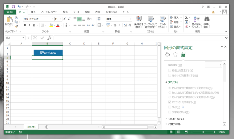Open Find and Select binoculars
This screenshot has height=139, width=234.
[207, 22]
